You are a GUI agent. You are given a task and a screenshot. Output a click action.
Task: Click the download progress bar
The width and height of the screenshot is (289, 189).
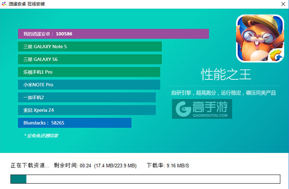point(145,179)
